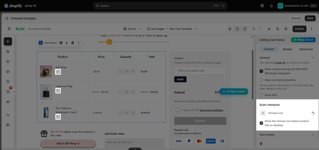Screen dimensions: 319x150
Task: Click the undo arrow in the toolbar
Action: tap(254, 29)
